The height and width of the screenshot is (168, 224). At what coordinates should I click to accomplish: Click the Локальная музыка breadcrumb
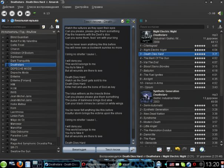[x=24, y=20]
